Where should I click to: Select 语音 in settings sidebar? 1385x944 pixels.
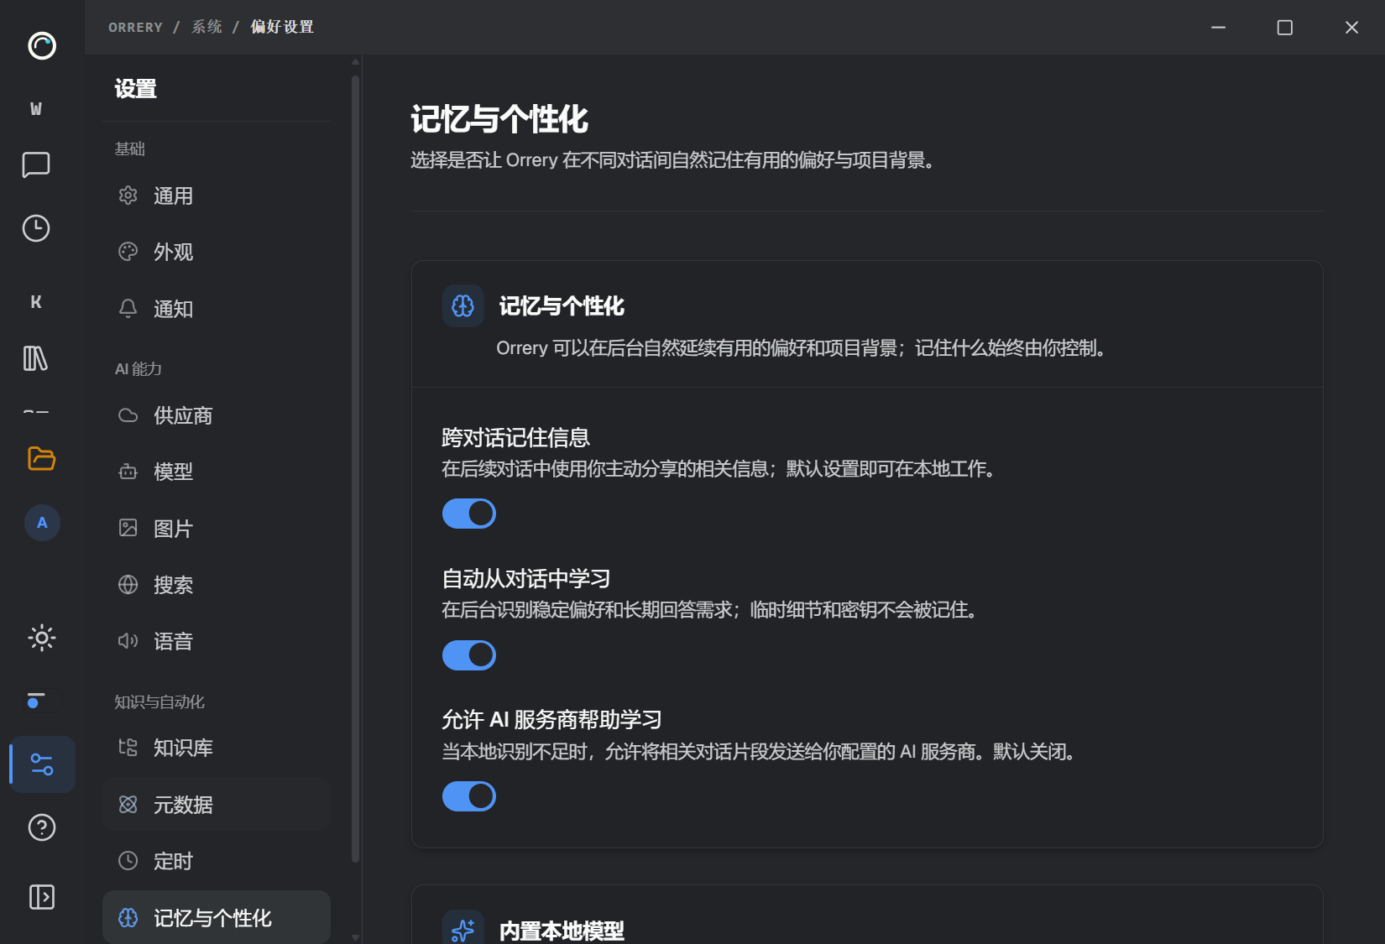[217, 641]
